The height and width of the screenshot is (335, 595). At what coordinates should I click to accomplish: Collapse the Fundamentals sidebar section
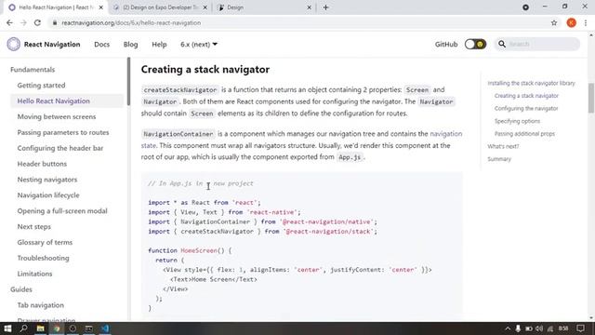point(33,70)
